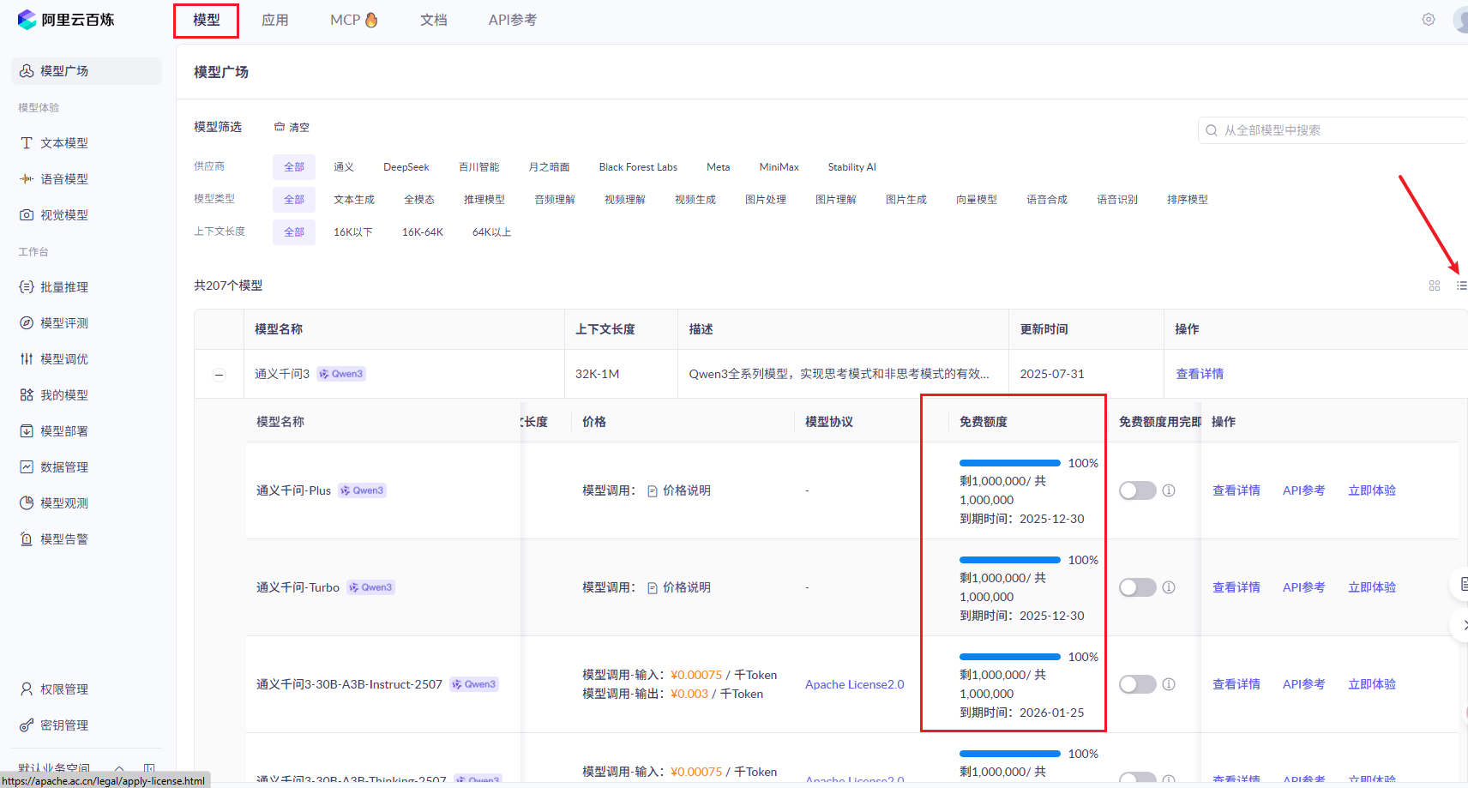Click the 通义千问-Plus free quota progress bar

(1010, 463)
